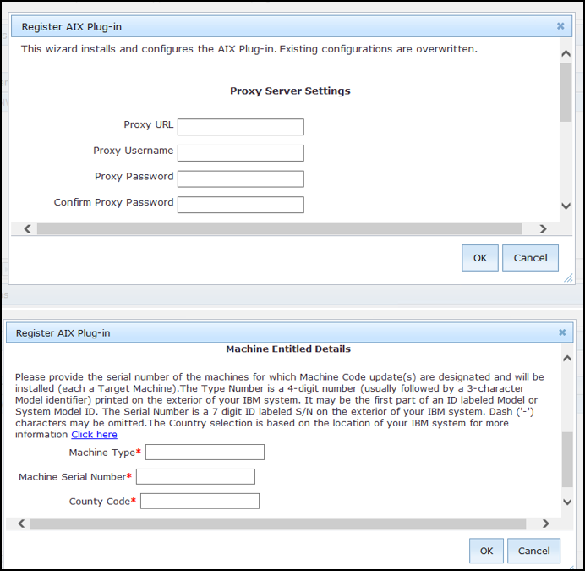Close the upper Register AIX Plug-in dialog
585x571 pixels.
pyautogui.click(x=560, y=26)
